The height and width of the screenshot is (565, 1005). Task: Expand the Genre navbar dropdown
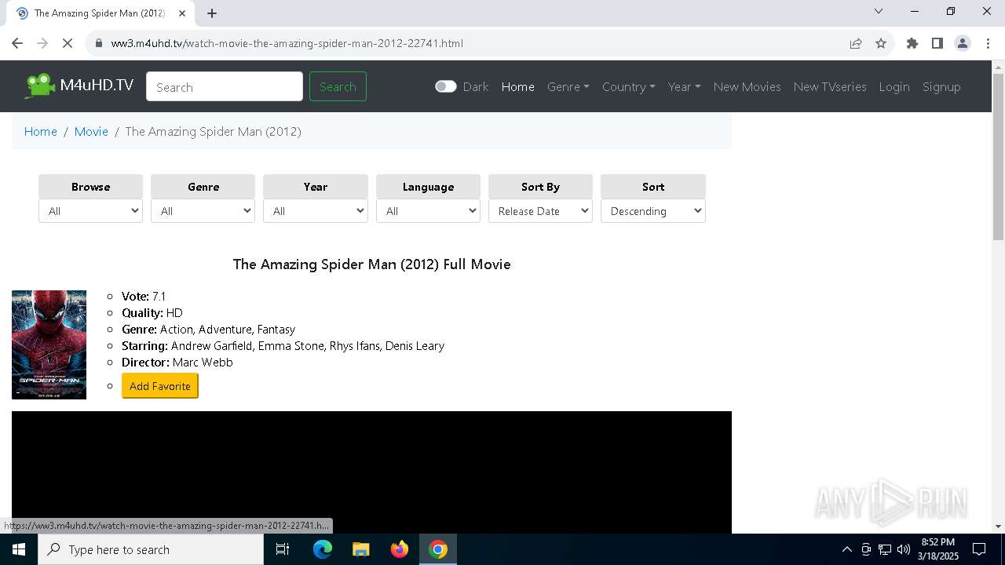[568, 86]
